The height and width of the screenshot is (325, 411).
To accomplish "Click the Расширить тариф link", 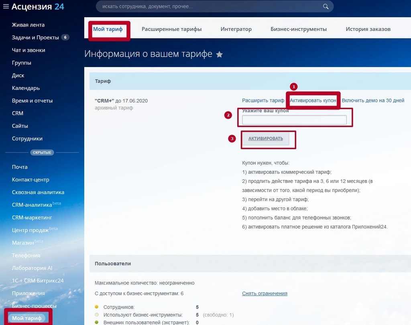I will tap(263, 100).
